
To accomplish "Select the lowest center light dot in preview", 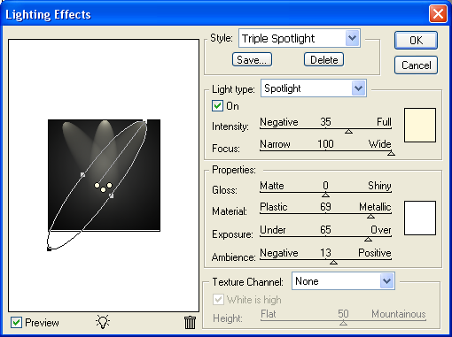I will tap(103, 189).
